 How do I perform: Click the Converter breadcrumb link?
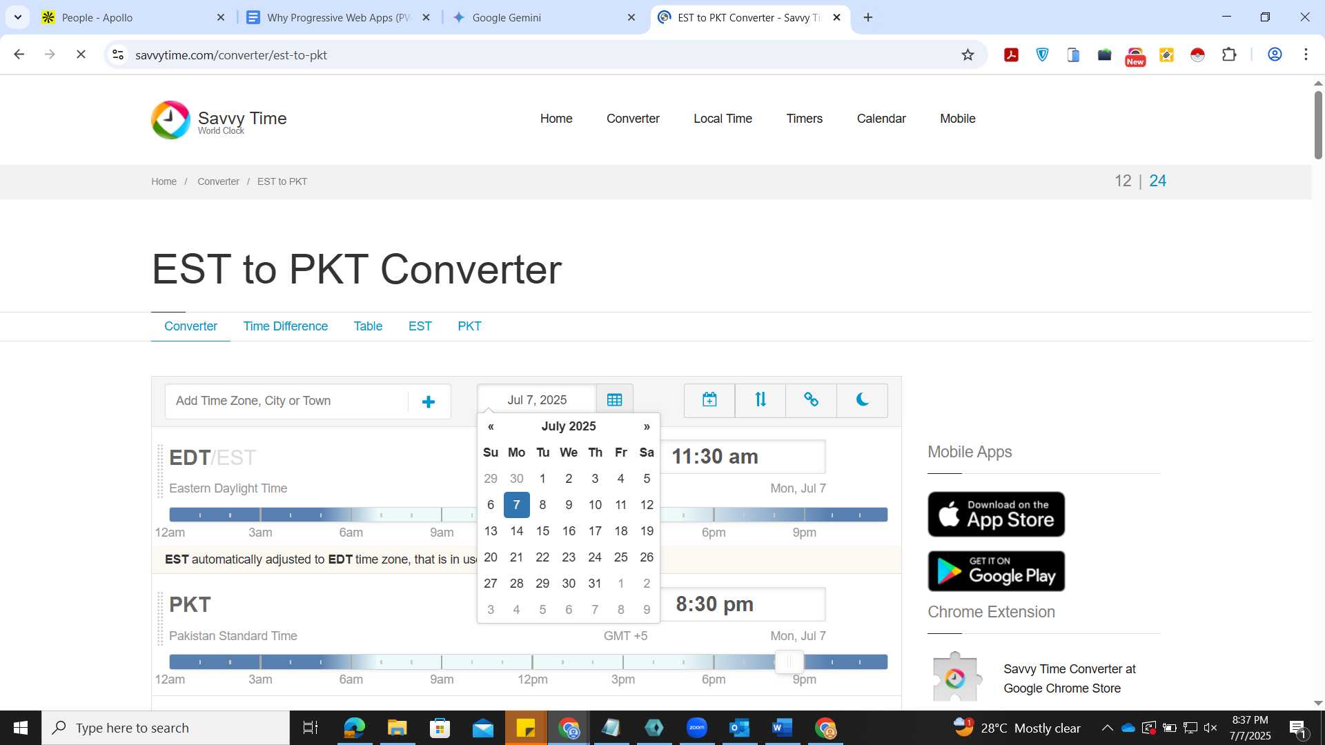(x=218, y=181)
